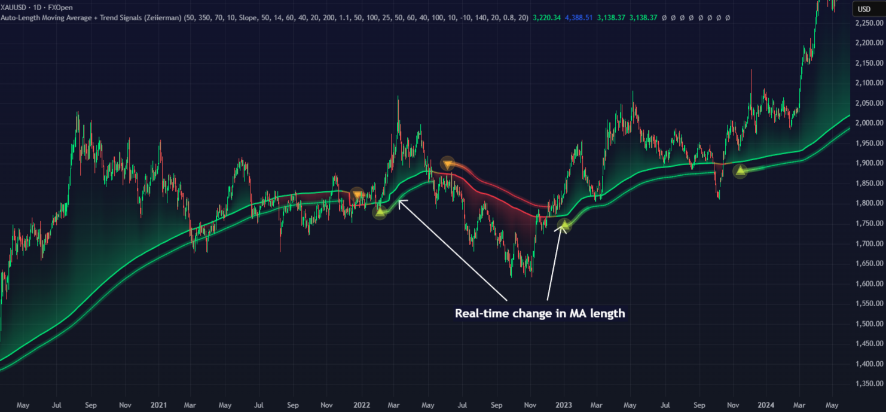This screenshot has height=412, width=886.
Task: Select the orange sell signal marker near May 2022
Action: pos(447,163)
